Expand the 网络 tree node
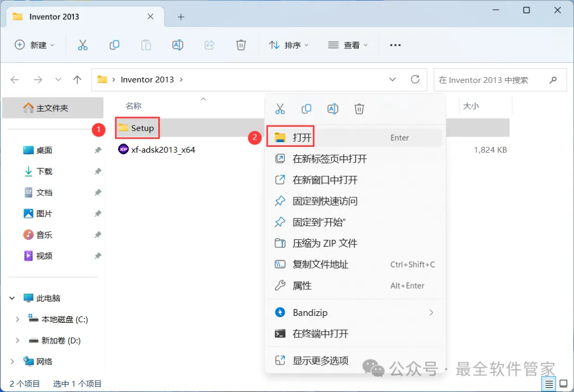The width and height of the screenshot is (574, 392). tap(12, 362)
